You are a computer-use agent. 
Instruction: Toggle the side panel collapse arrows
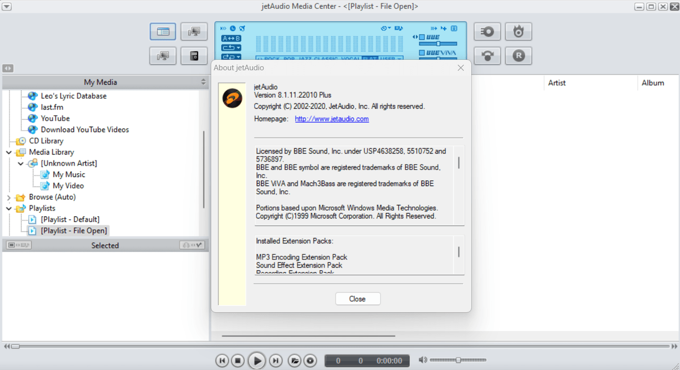point(8,68)
